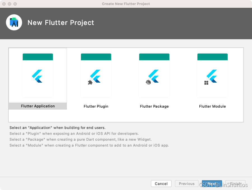Click the Finish button
252x190 pixels.
235,184
